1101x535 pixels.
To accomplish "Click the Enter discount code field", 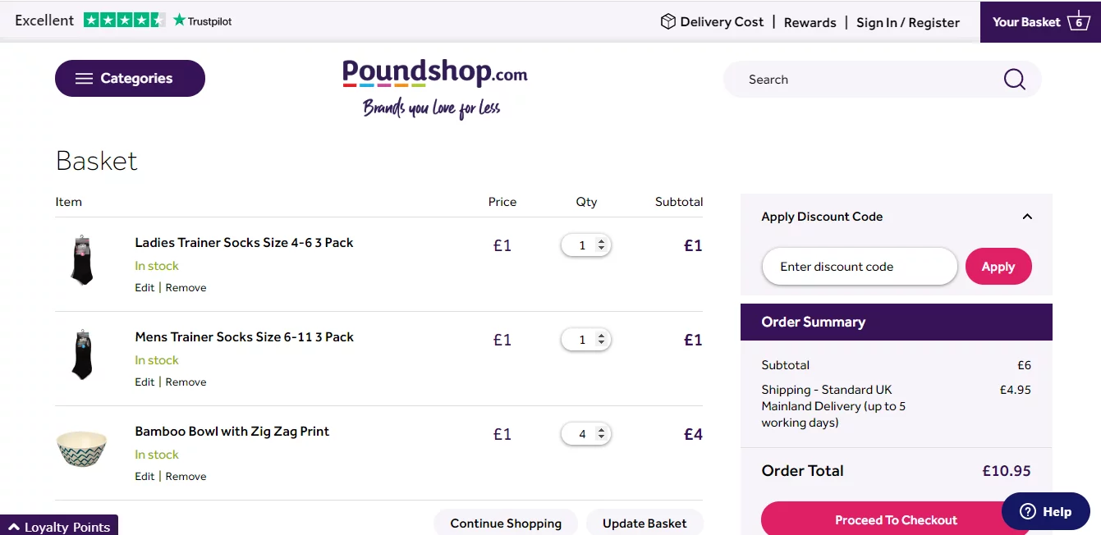I will click(x=860, y=267).
